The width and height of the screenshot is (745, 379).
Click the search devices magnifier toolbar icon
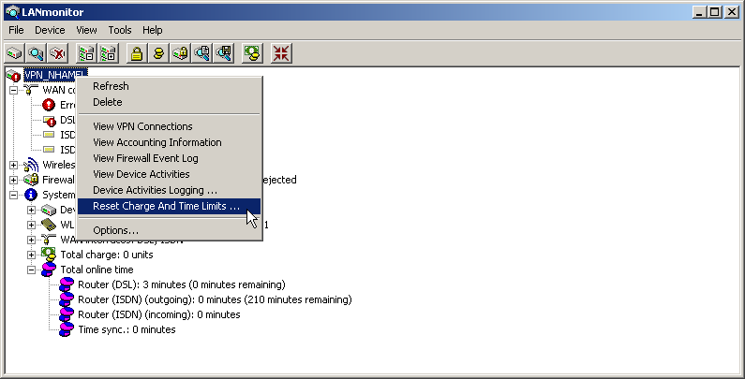37,53
